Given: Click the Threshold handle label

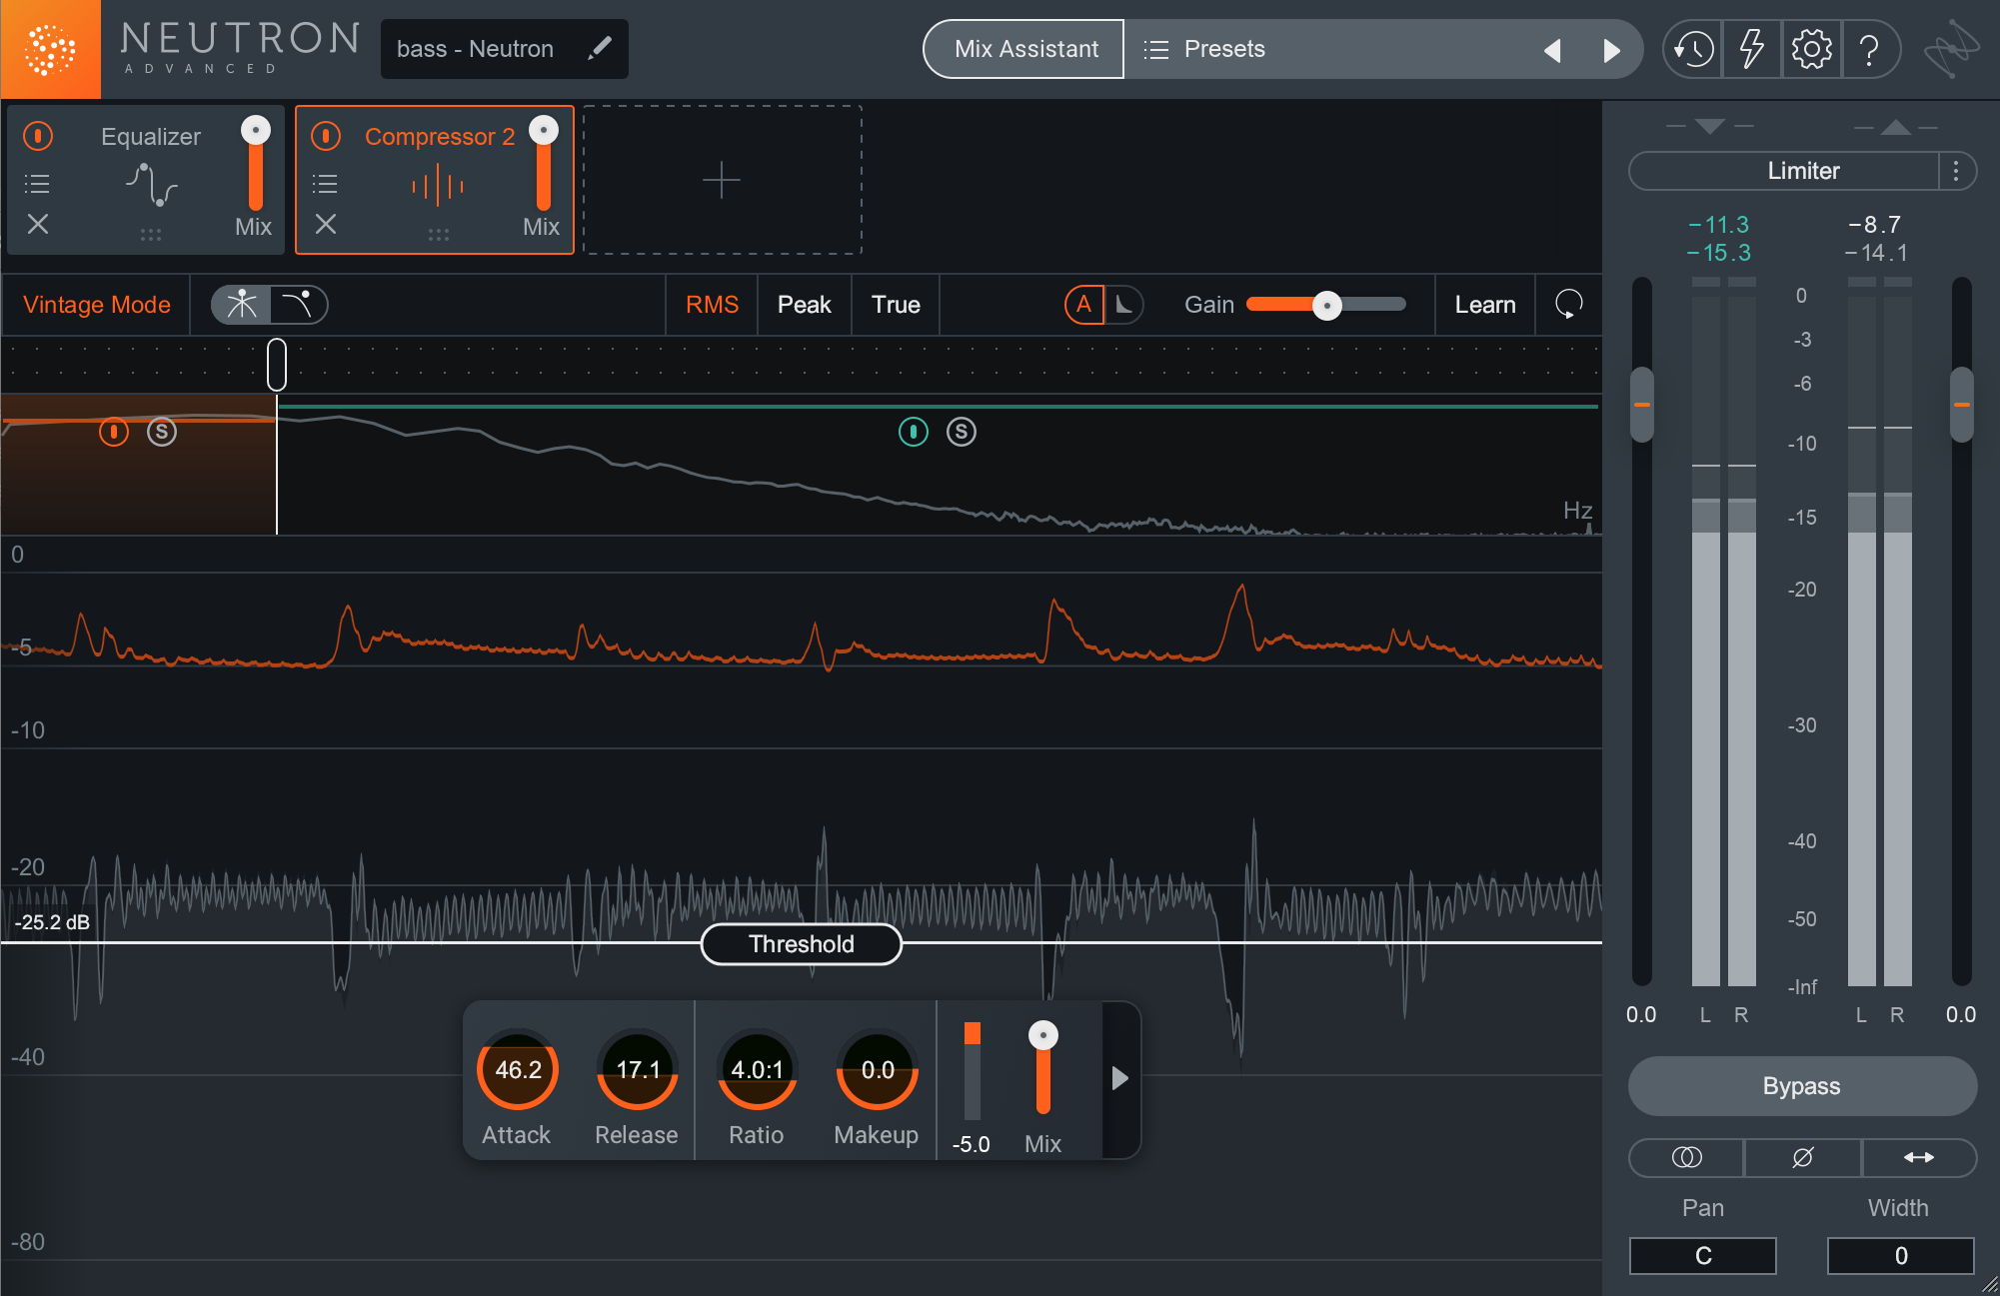Looking at the screenshot, I should 802,944.
